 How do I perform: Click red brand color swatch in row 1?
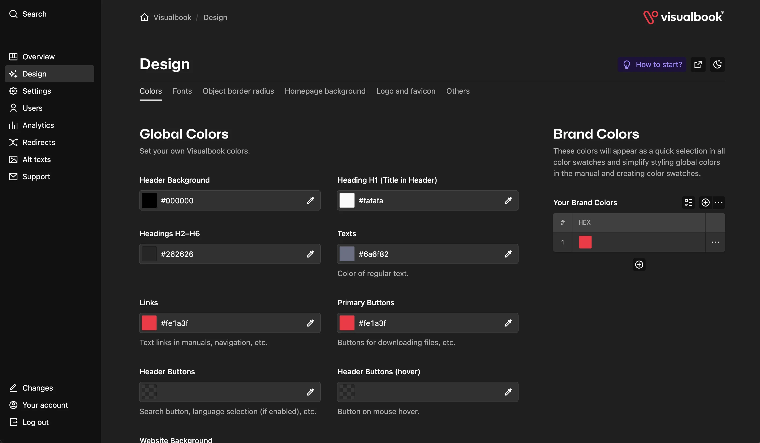point(585,242)
